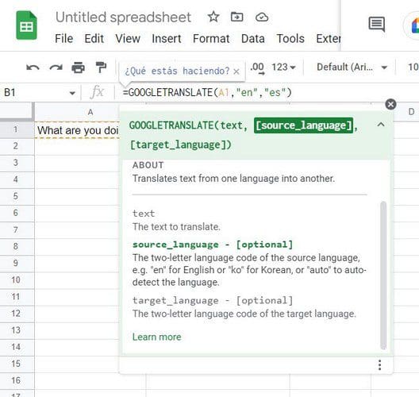Open the File menu
Viewport: 419px width, 397px height.
(x=63, y=38)
